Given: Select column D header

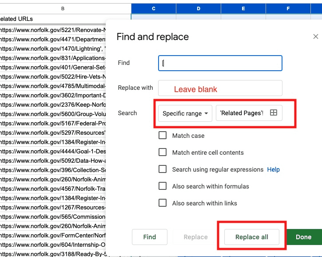Looking at the screenshot, I should click(x=199, y=8).
